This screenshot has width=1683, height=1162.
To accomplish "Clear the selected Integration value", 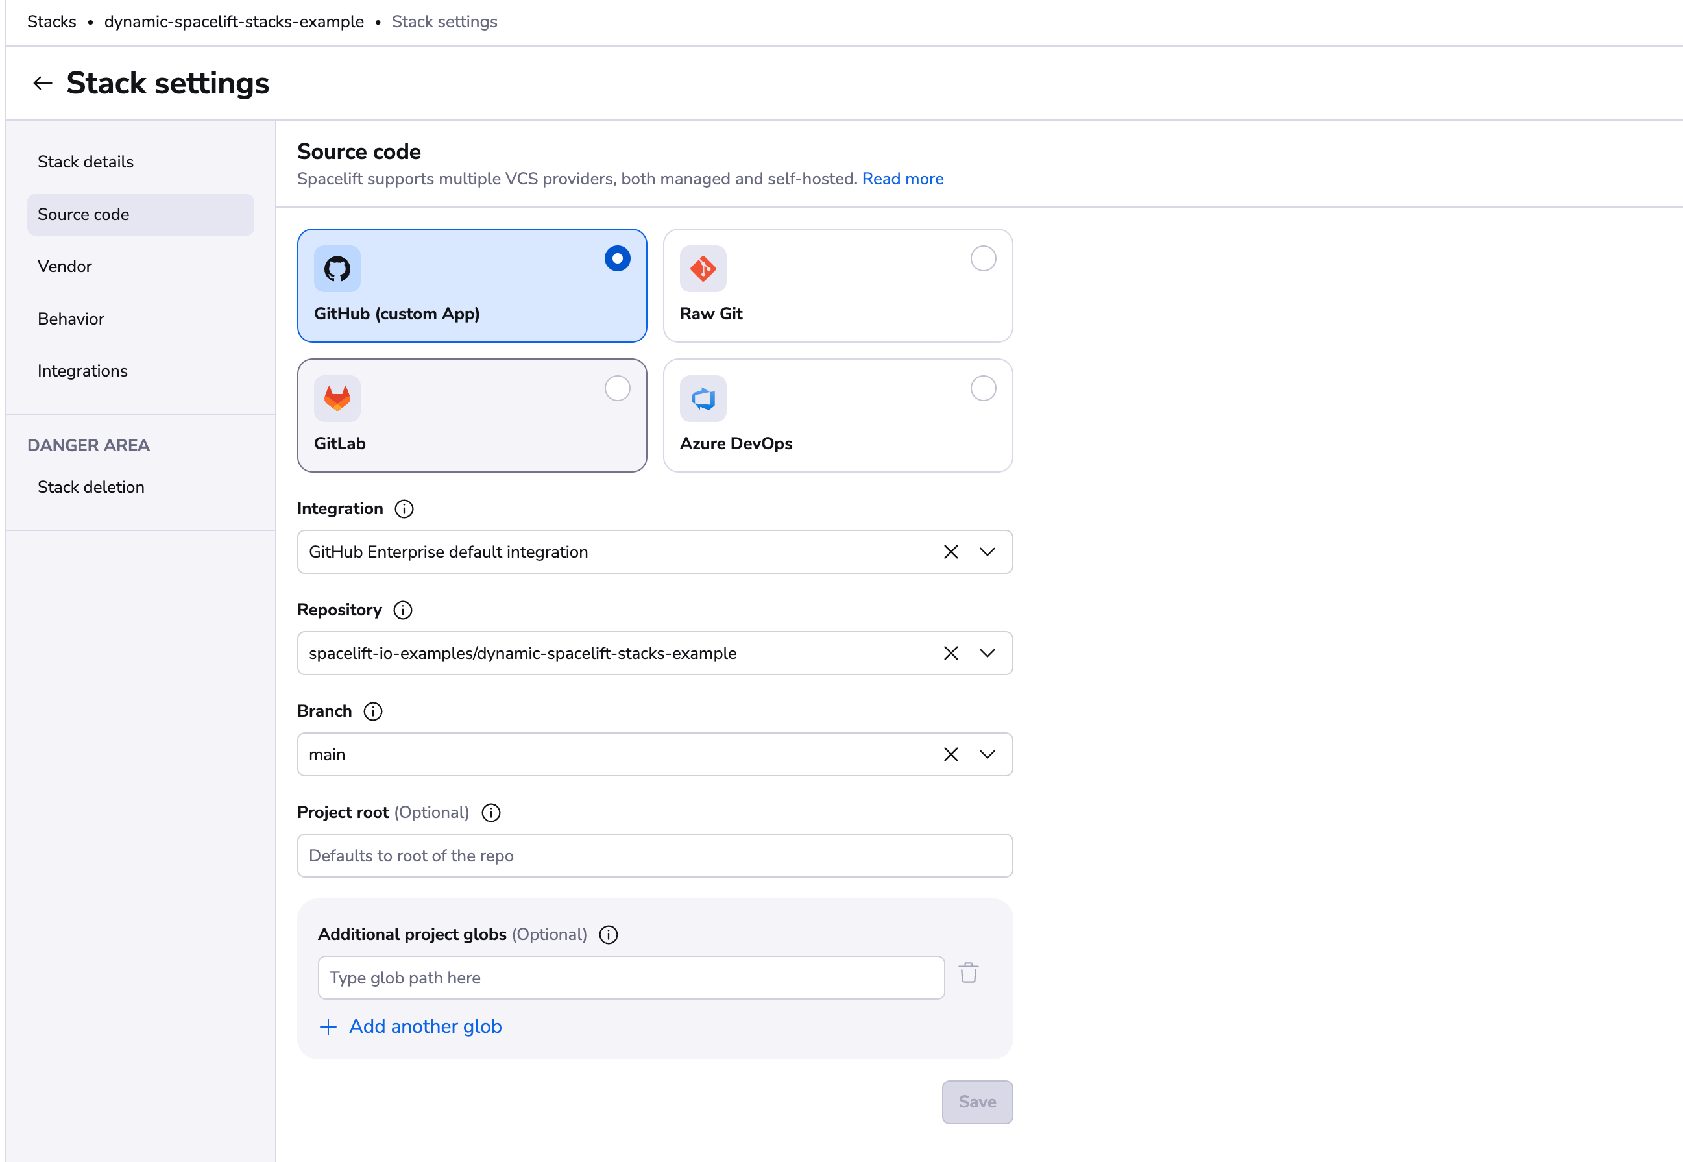I will pyautogui.click(x=950, y=552).
